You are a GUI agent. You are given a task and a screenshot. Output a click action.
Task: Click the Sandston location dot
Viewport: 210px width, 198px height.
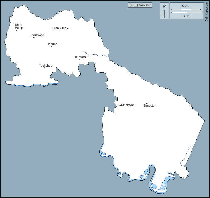(147, 104)
